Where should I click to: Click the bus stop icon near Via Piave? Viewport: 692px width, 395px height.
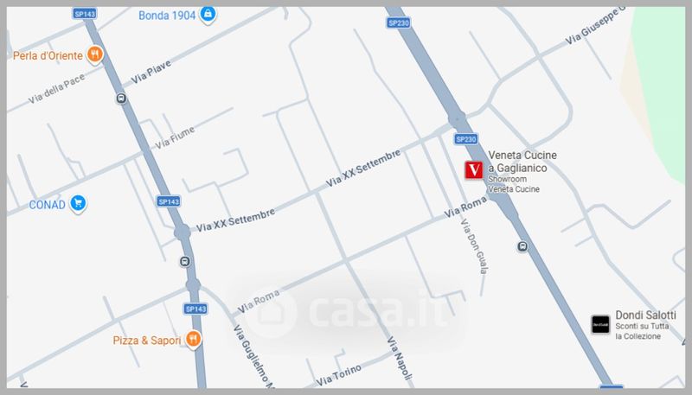(121, 99)
